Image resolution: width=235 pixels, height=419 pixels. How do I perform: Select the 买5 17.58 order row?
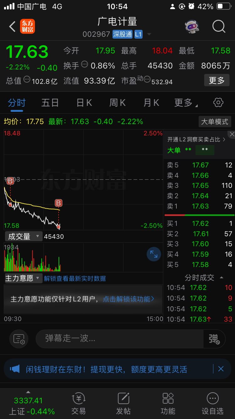[199, 265]
